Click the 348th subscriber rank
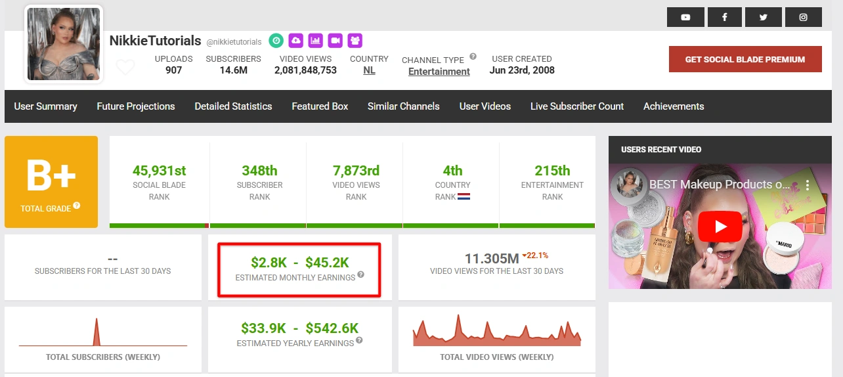The height and width of the screenshot is (377, 843). 259,171
